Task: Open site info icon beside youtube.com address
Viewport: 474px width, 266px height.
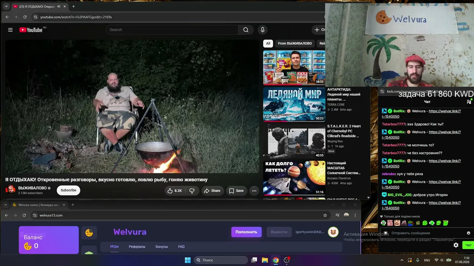Action: [35, 17]
